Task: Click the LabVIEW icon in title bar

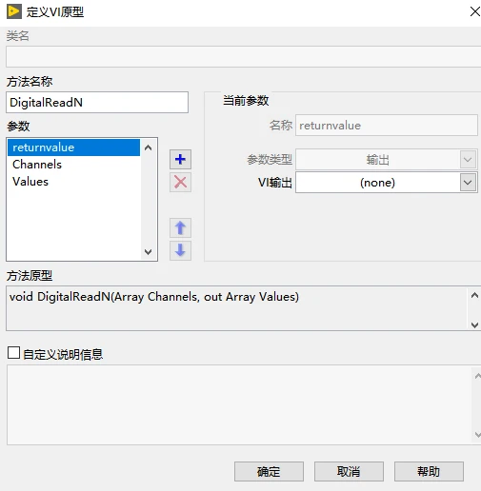Action: coord(14,11)
